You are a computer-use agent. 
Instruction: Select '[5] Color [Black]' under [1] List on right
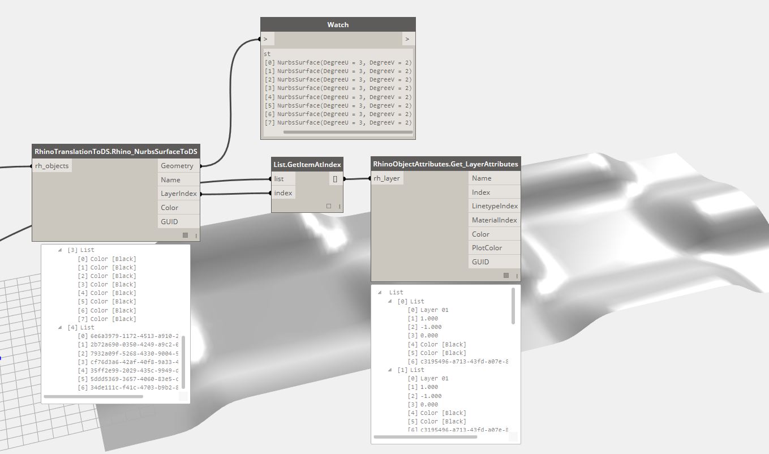437,422
